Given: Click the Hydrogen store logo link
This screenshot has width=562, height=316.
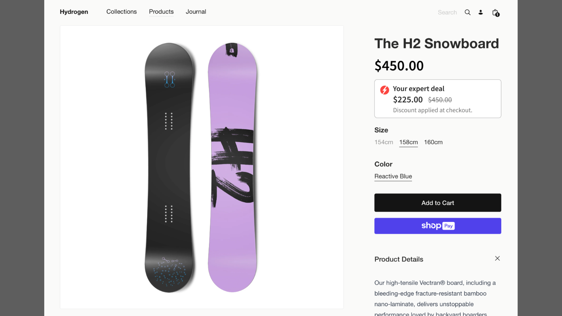Looking at the screenshot, I should click(74, 12).
